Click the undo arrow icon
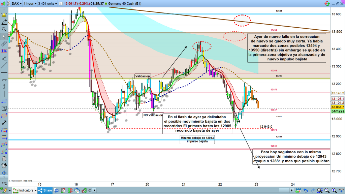This screenshot has width=345, height=194. (x=306, y=191)
